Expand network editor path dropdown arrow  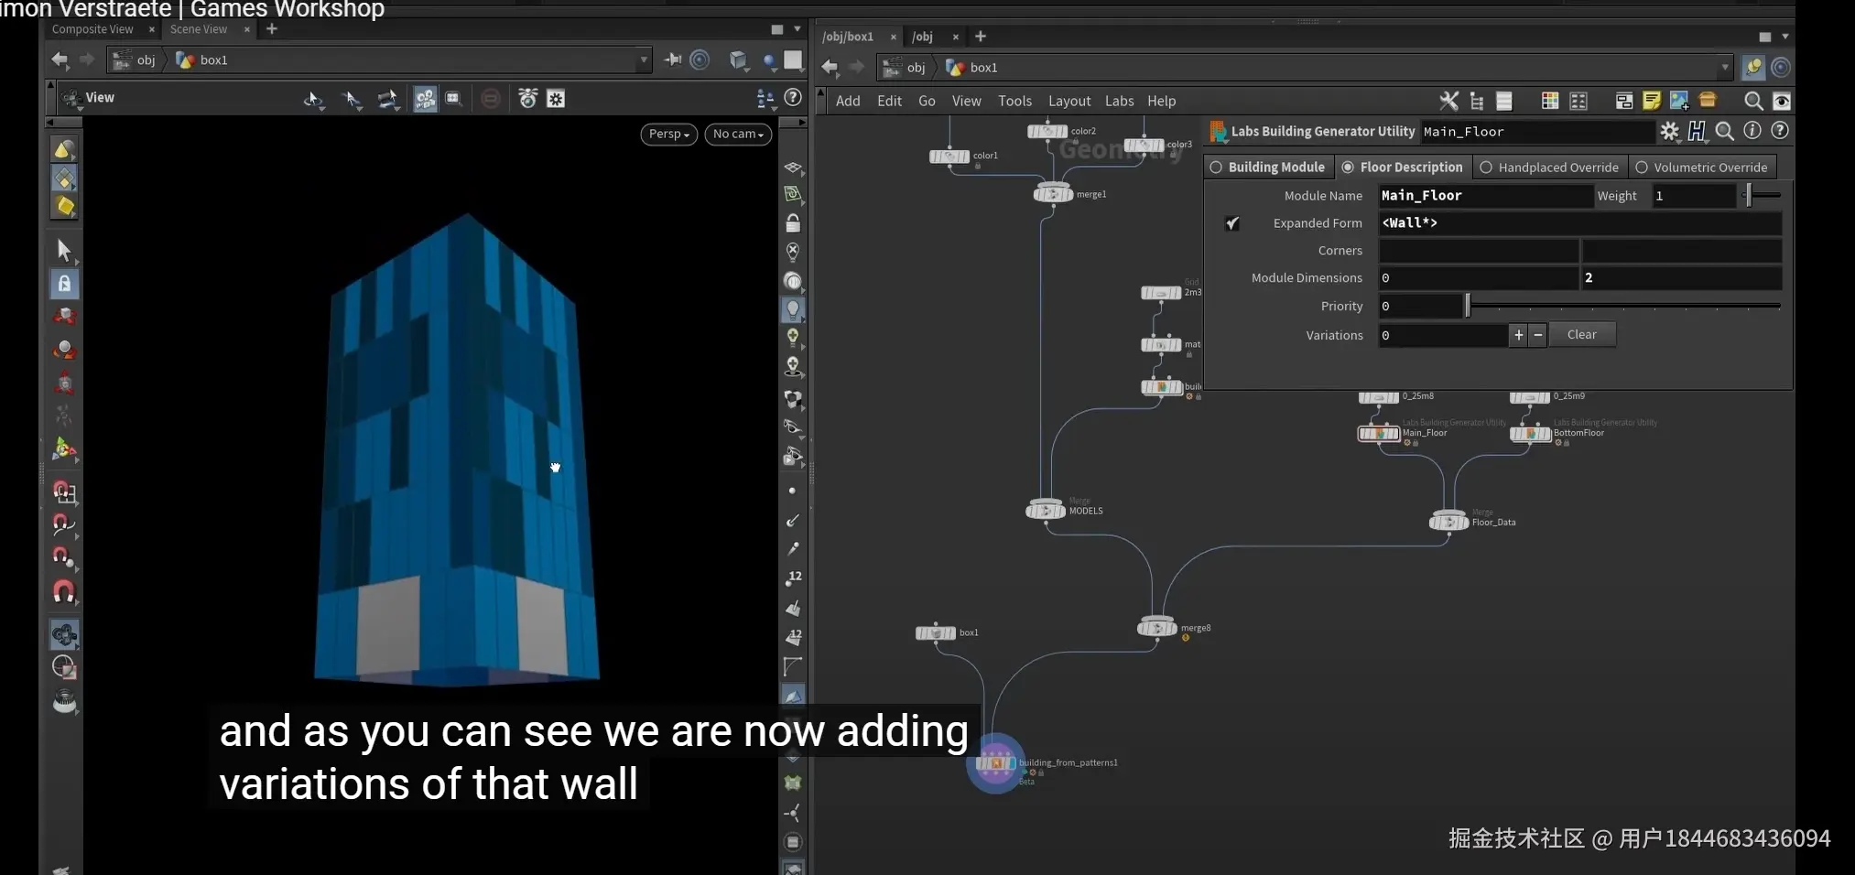pos(1724,67)
